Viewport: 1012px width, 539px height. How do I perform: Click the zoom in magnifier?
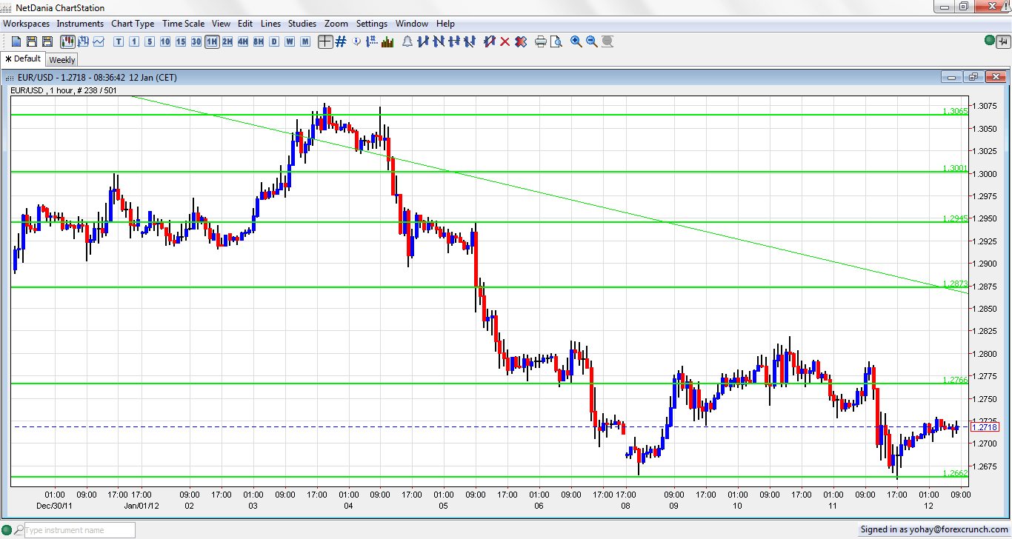coord(576,41)
